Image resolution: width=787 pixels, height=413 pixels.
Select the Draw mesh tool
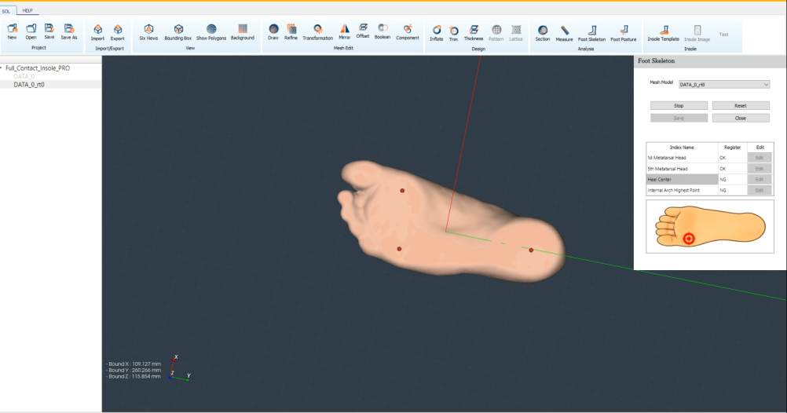click(x=273, y=31)
